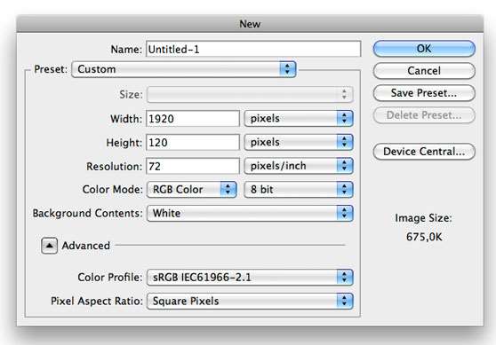Open the Width units dropdown

click(x=299, y=119)
